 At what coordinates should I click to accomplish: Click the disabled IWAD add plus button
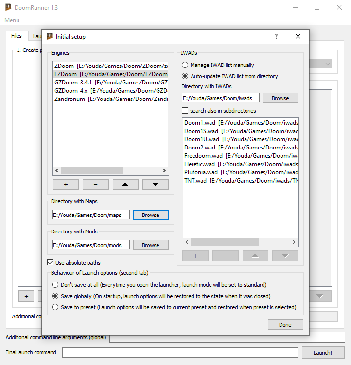coord(195,256)
